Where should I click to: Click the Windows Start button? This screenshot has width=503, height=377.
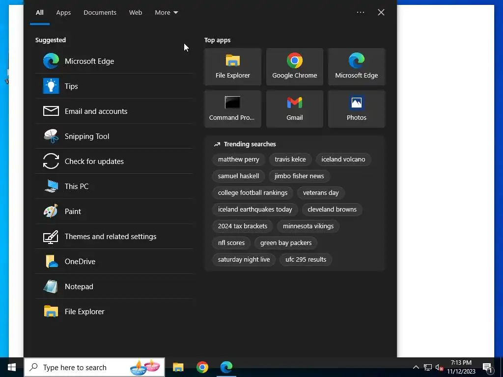[x=12, y=367]
